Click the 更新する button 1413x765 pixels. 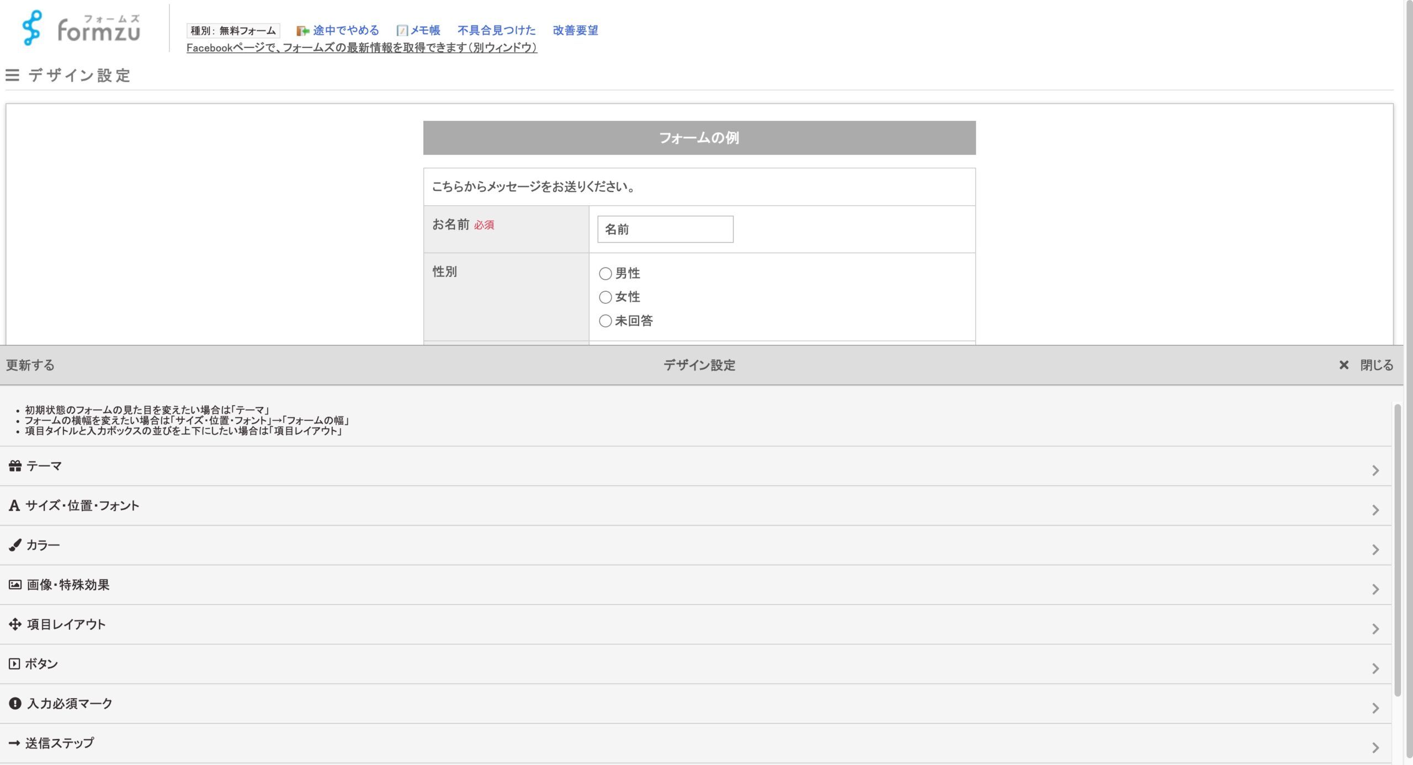pyautogui.click(x=29, y=365)
